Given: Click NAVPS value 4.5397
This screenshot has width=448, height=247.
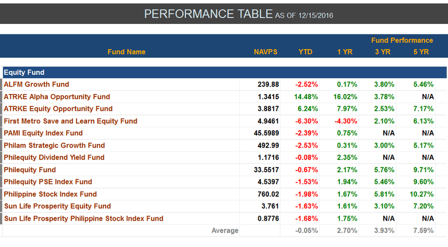Looking at the screenshot, I should pos(268,182).
